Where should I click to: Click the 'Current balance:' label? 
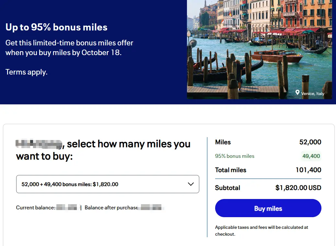coord(36,207)
